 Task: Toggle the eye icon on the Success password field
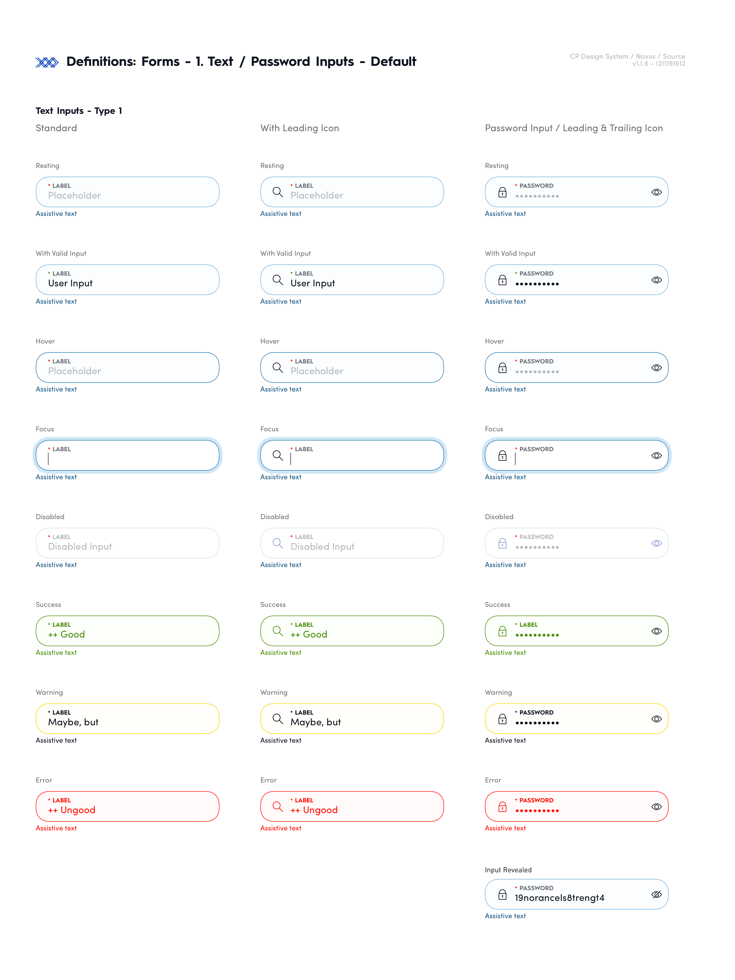(x=656, y=631)
